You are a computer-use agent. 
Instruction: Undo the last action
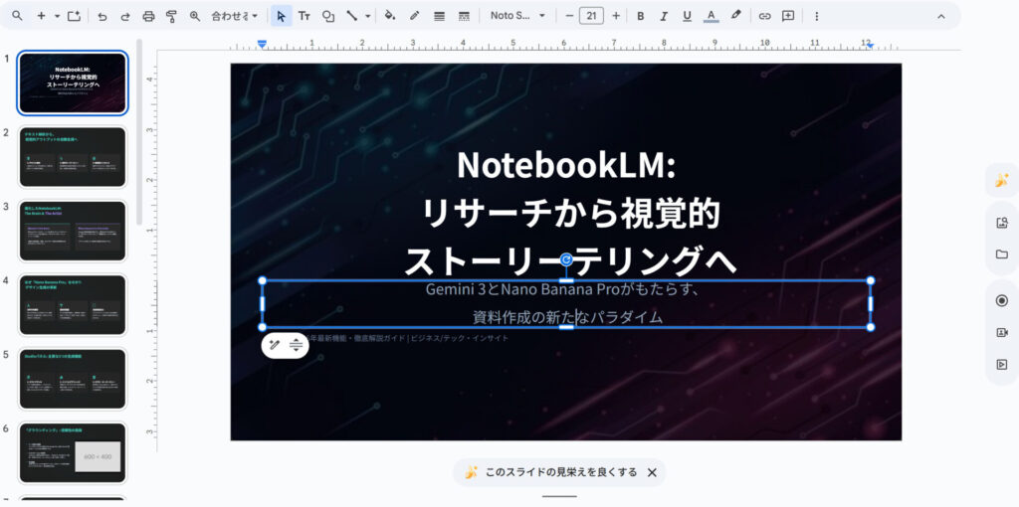(102, 16)
